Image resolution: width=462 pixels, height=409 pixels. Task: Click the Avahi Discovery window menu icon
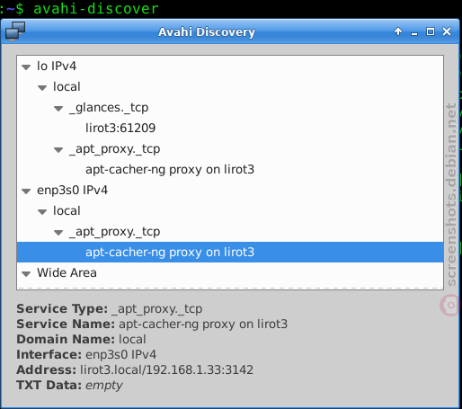tap(15, 31)
